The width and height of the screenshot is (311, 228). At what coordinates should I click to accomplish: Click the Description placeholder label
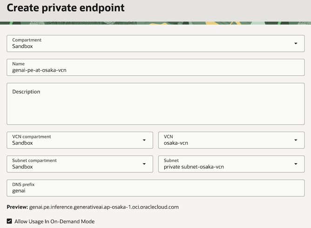coord(26,92)
